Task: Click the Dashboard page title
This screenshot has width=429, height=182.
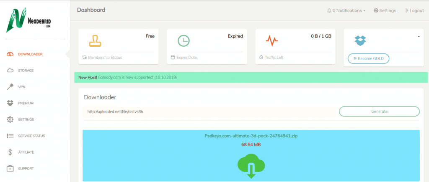Action: click(x=91, y=10)
